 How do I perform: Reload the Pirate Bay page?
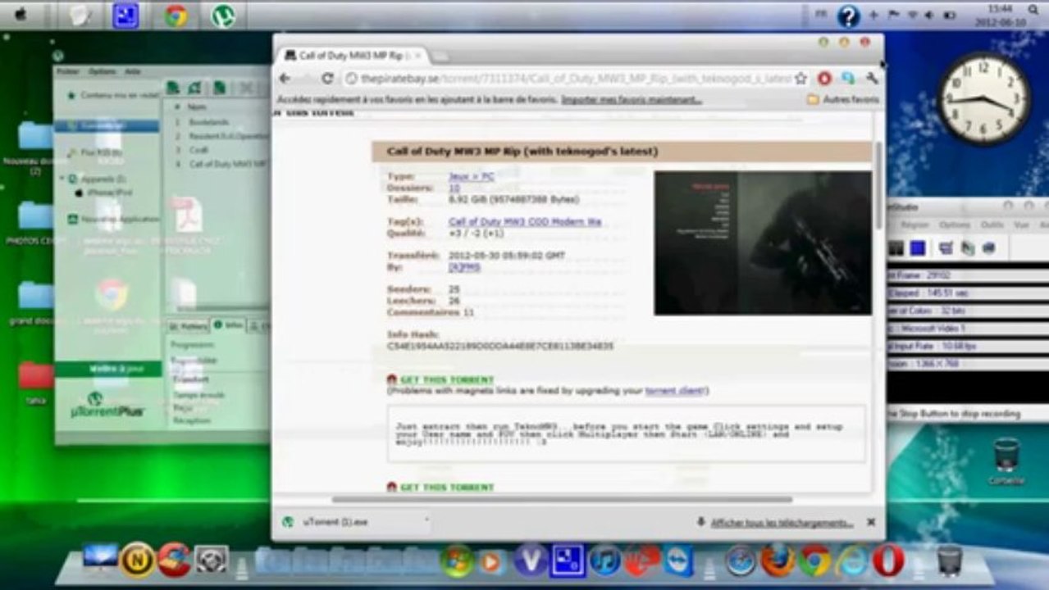(327, 79)
